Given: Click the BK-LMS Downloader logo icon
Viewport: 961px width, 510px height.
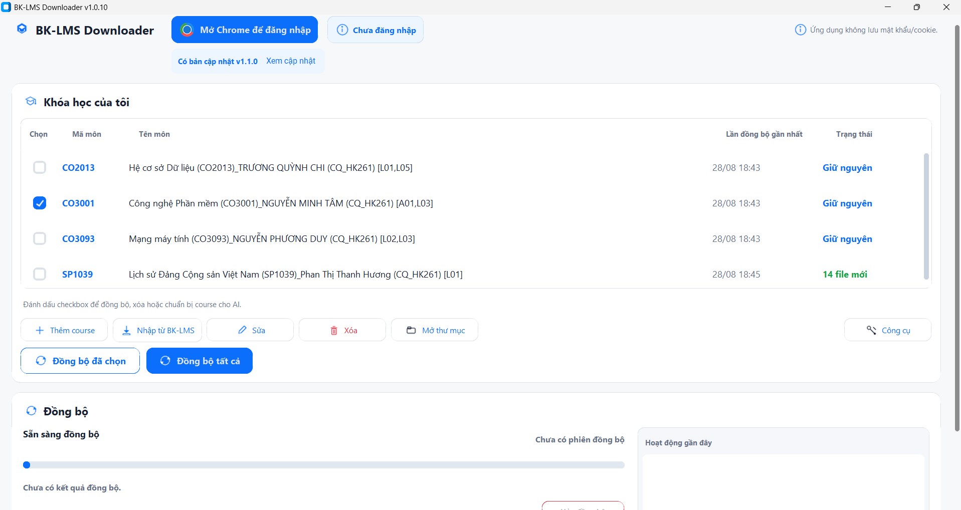Looking at the screenshot, I should click(22, 29).
